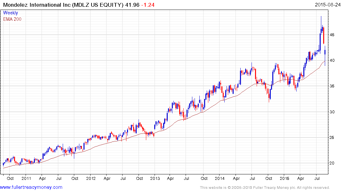Select the price change -1.24

[148, 5]
